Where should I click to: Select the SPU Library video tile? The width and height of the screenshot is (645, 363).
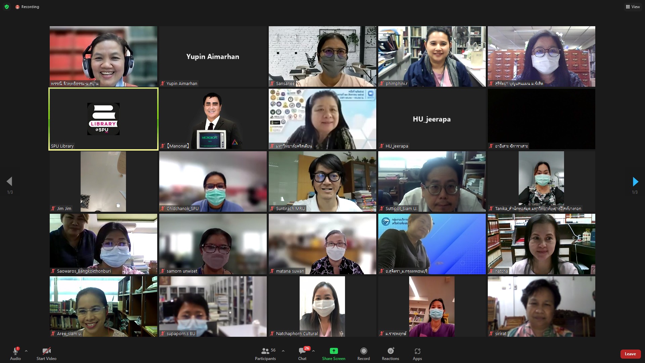(103, 119)
